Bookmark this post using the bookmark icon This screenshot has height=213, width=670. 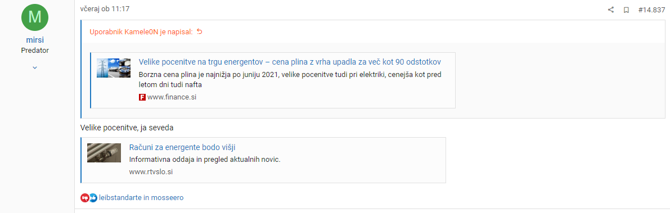point(626,10)
